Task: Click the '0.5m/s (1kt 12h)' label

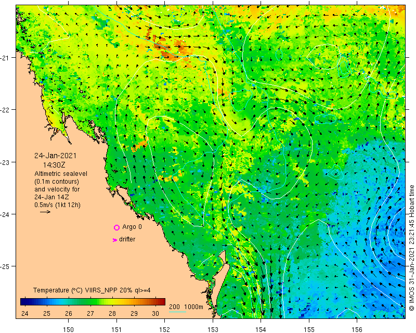Action: 57,205
